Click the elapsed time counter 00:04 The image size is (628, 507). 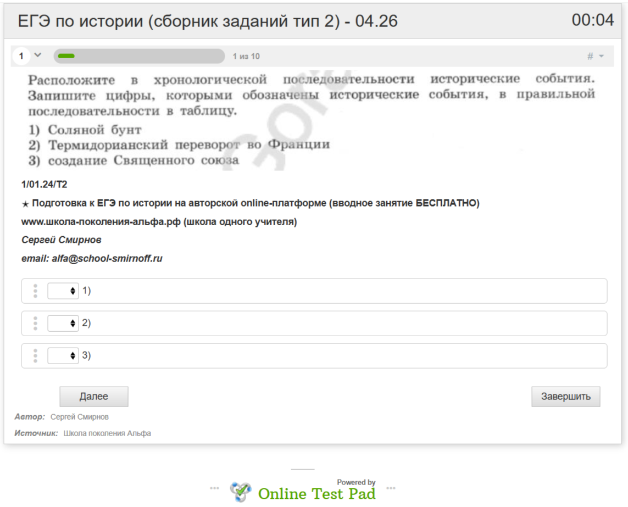pyautogui.click(x=592, y=20)
